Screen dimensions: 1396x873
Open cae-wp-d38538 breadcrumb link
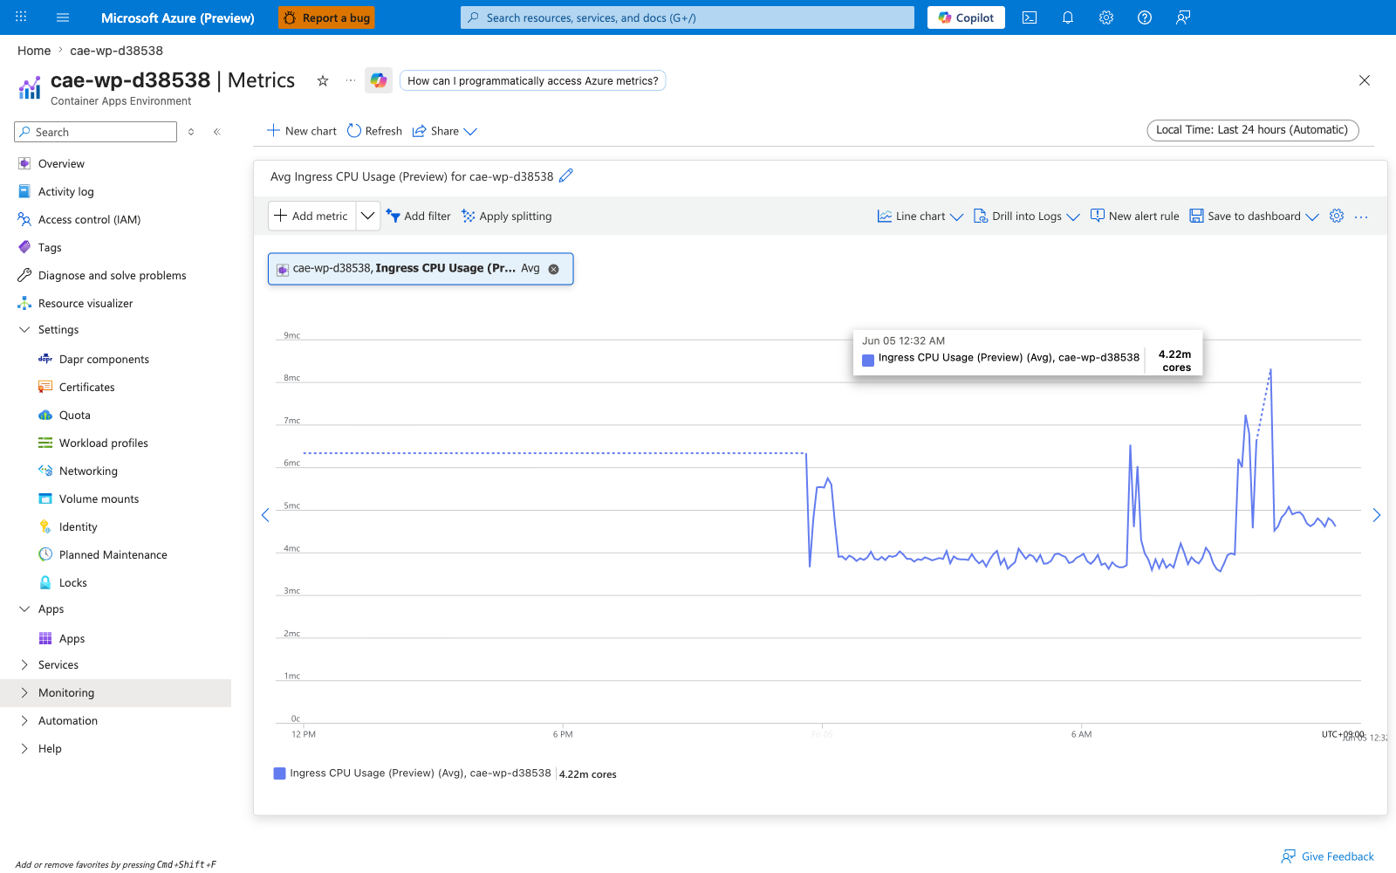[x=116, y=51]
